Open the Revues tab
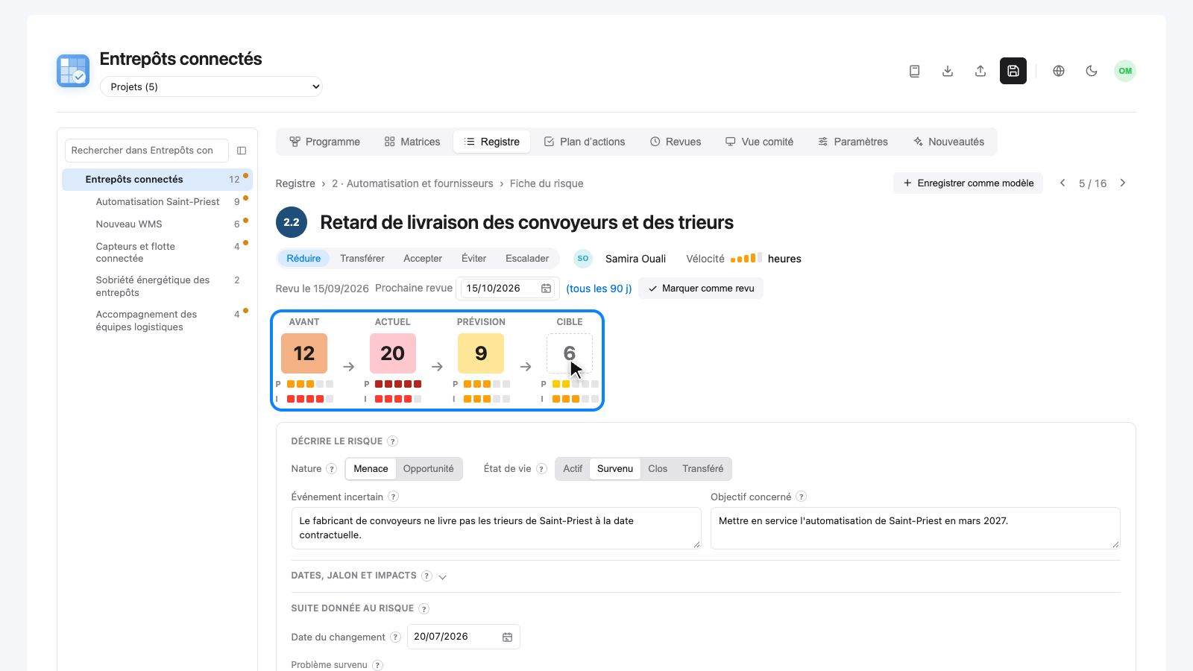The height and width of the screenshot is (671, 1193). [x=676, y=142]
